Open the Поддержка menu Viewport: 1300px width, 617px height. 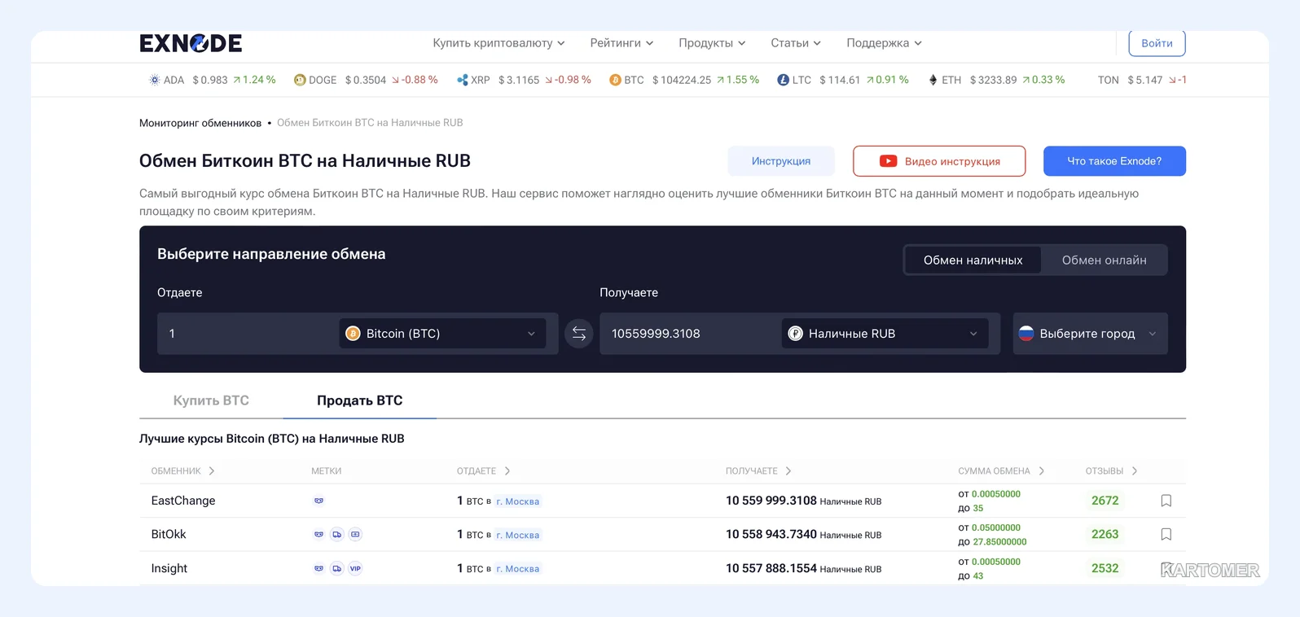(x=884, y=43)
